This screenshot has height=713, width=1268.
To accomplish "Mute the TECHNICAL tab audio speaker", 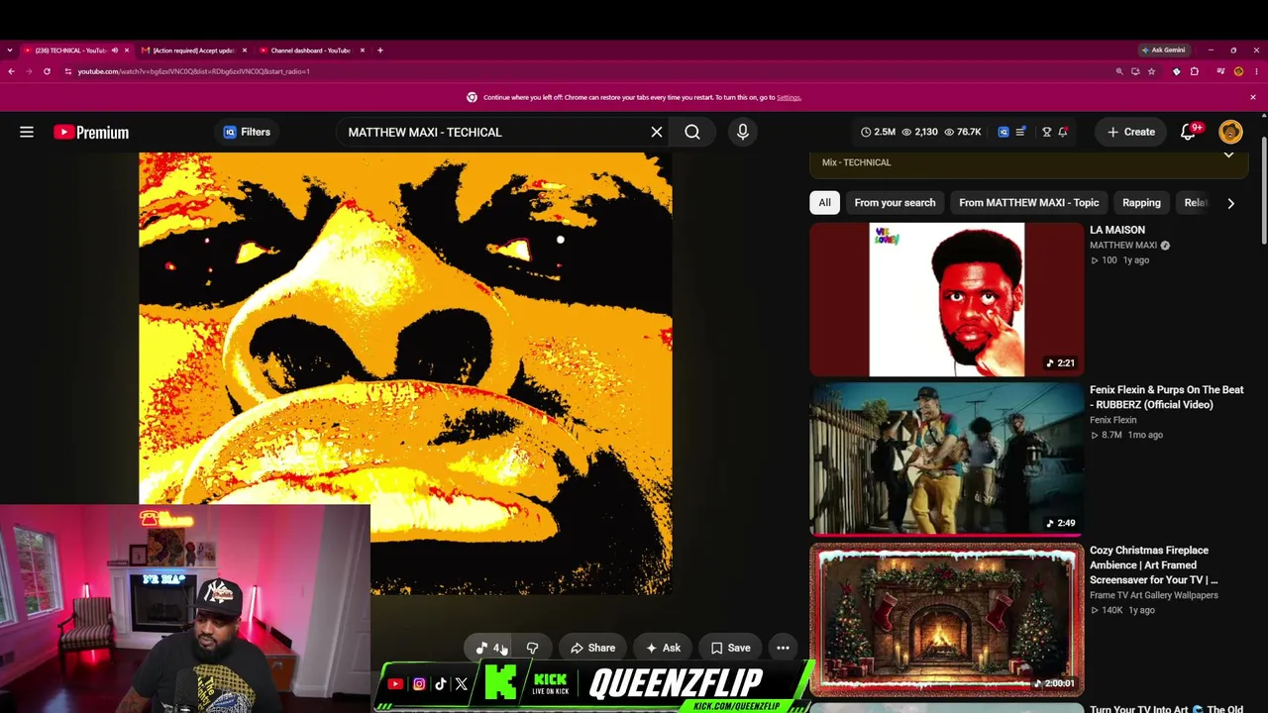I will [x=115, y=51].
